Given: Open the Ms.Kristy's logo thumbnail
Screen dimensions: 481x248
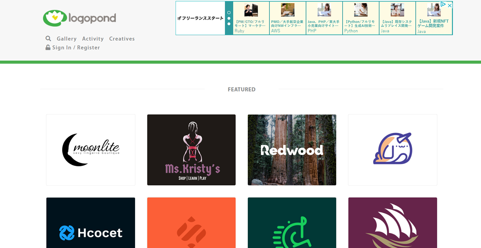Looking at the screenshot, I should pos(191,150).
